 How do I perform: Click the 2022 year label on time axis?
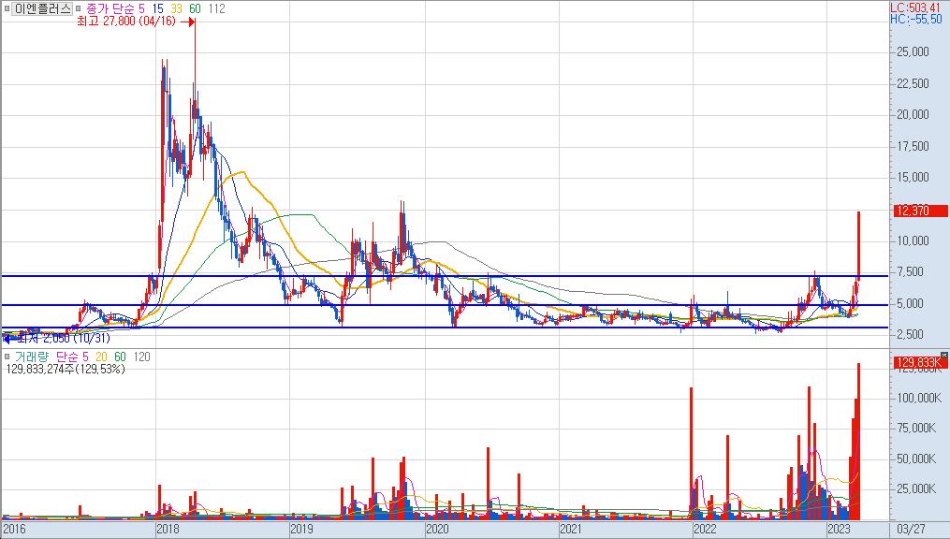(x=705, y=529)
